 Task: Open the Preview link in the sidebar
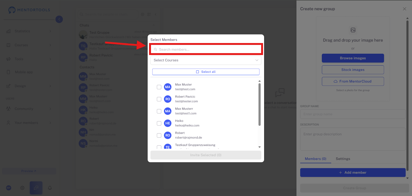[29, 171]
